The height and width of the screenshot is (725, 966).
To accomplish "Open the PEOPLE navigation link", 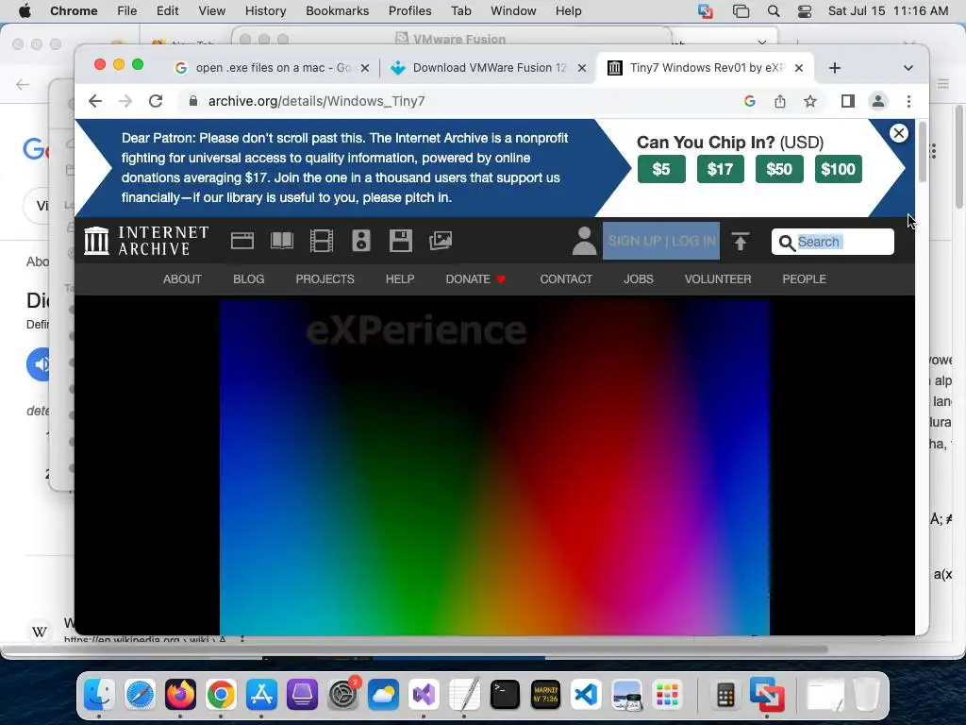I will pyautogui.click(x=804, y=279).
